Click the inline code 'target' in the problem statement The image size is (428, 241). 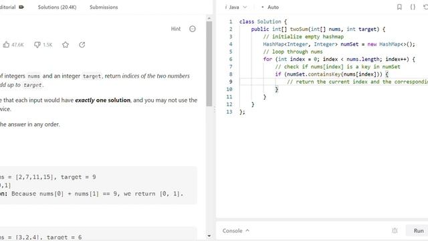[92, 76]
